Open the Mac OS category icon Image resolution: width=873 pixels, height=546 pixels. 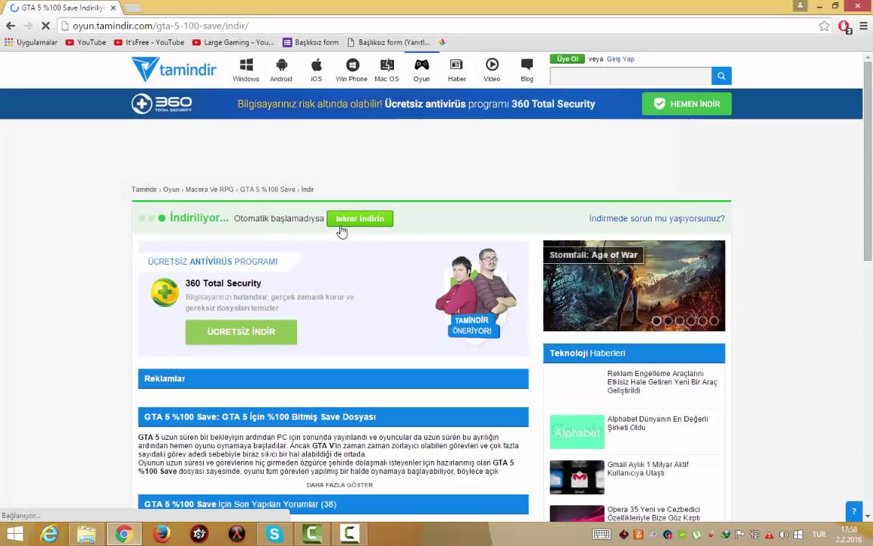[x=386, y=70]
